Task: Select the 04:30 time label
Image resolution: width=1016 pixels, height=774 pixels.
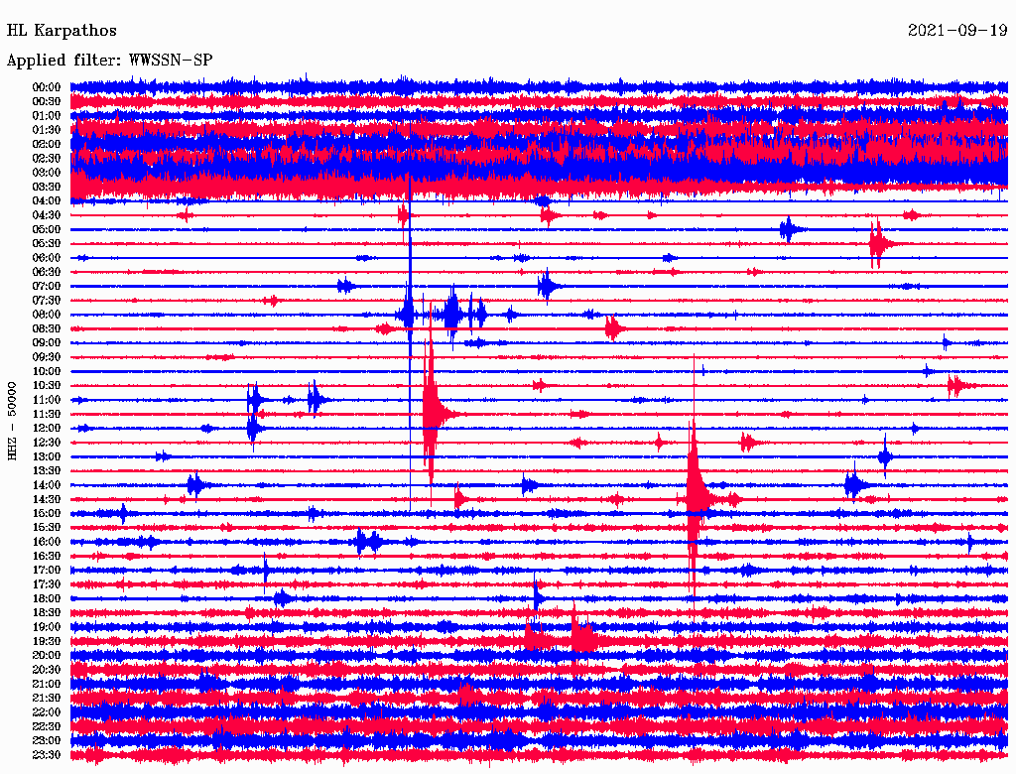Action: 47,215
